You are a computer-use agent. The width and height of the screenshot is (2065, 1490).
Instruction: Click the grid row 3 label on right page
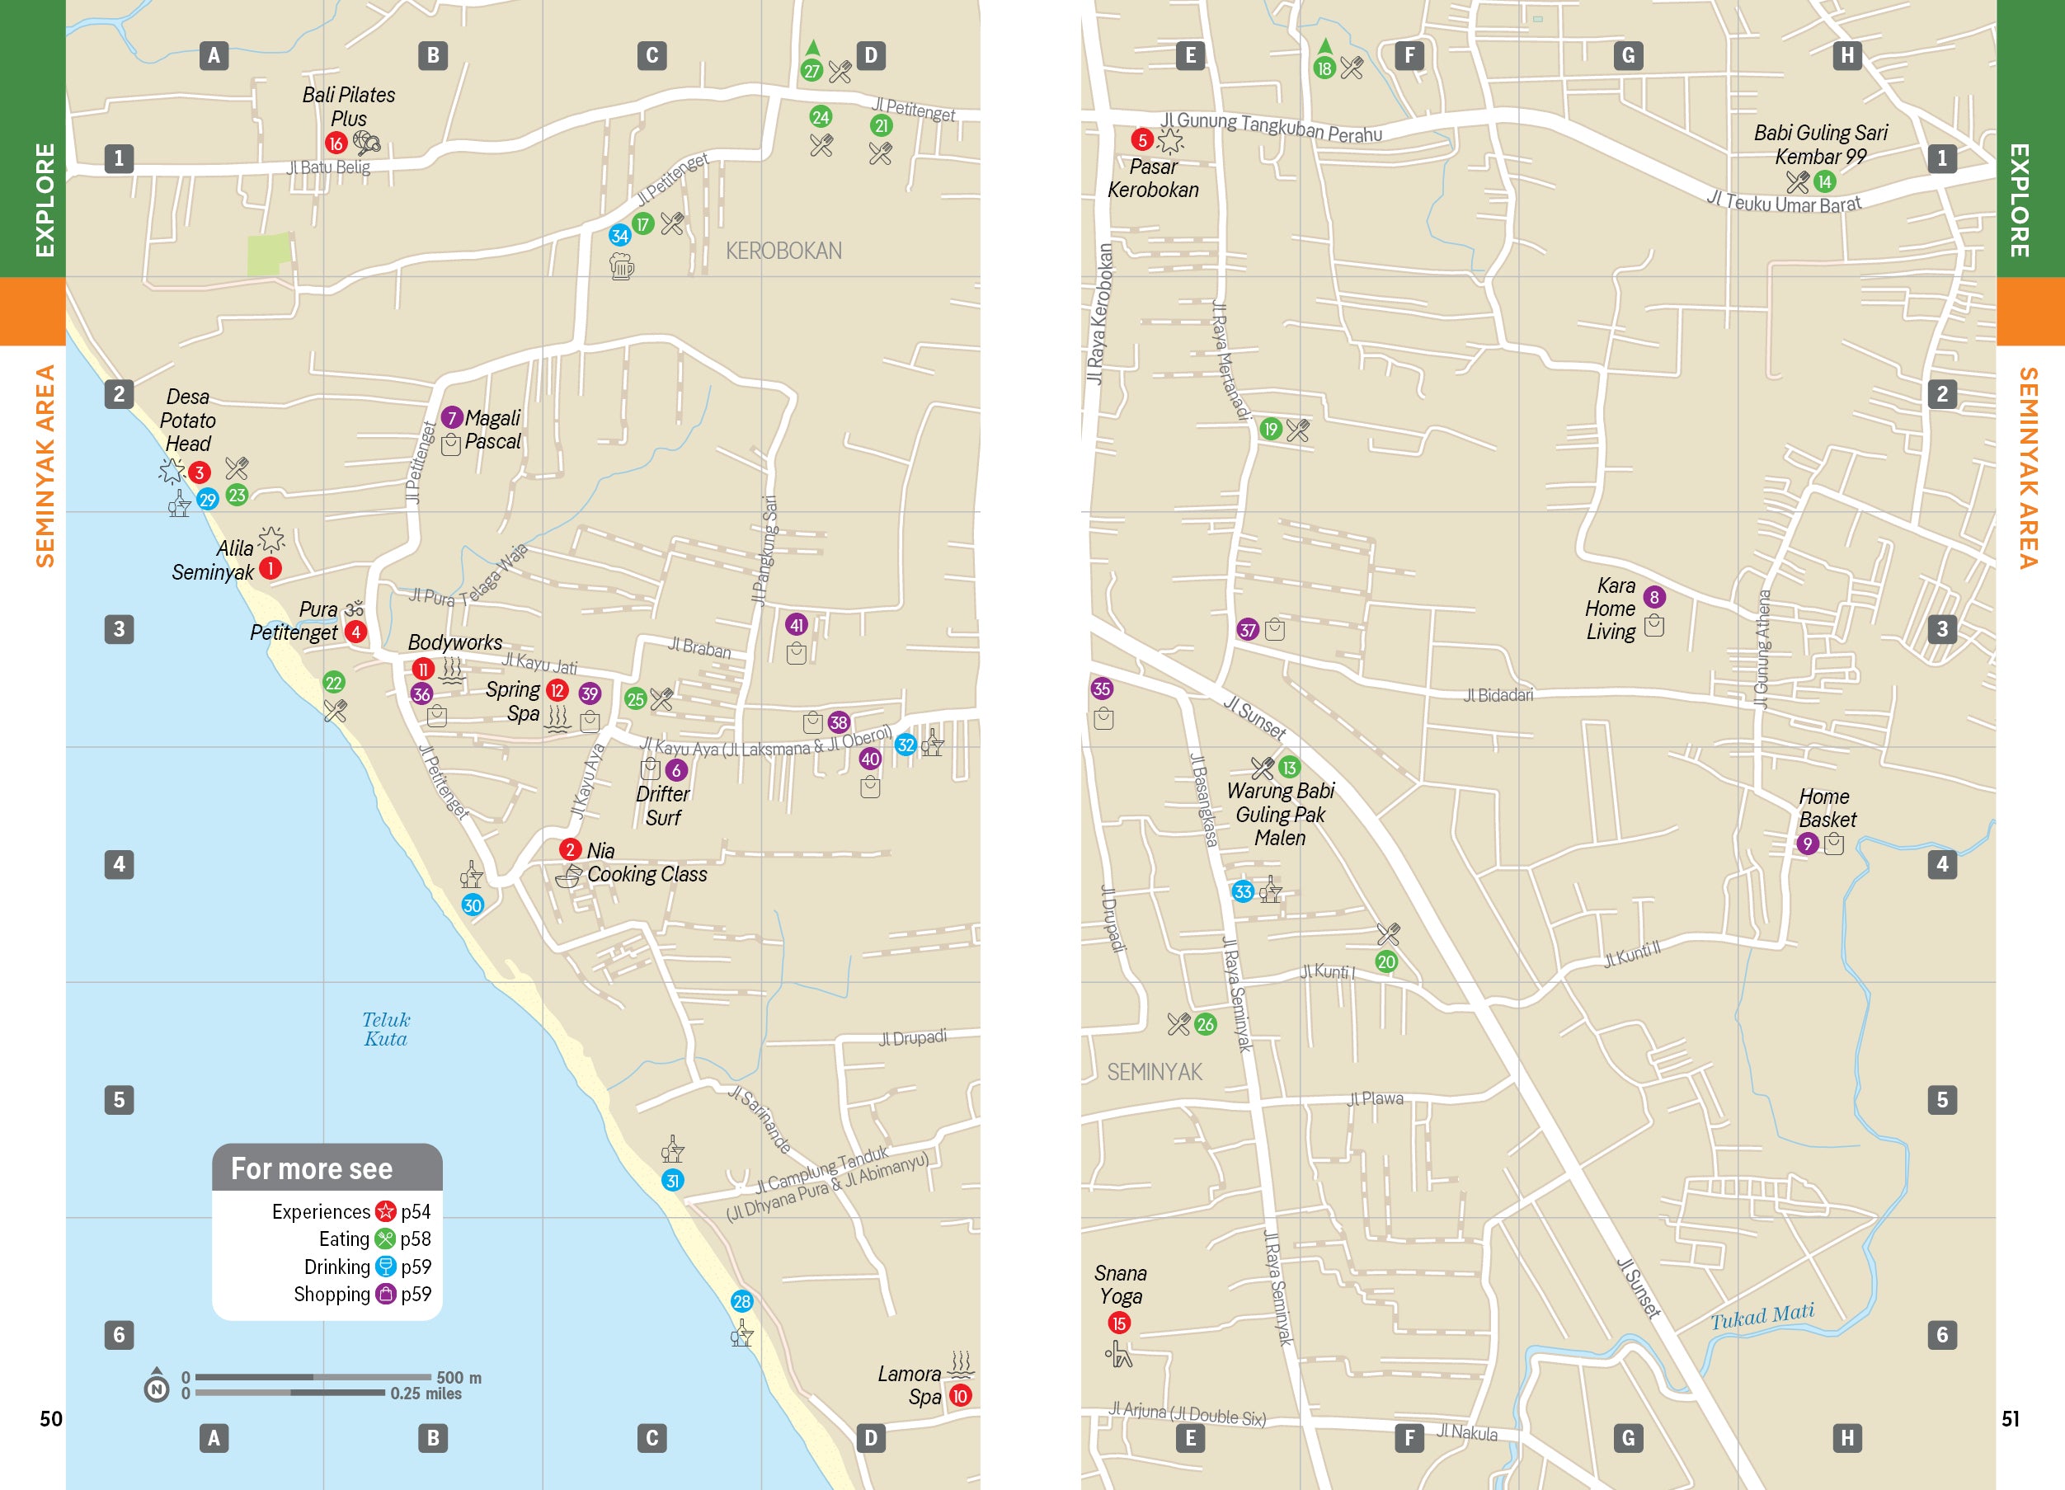1942,629
